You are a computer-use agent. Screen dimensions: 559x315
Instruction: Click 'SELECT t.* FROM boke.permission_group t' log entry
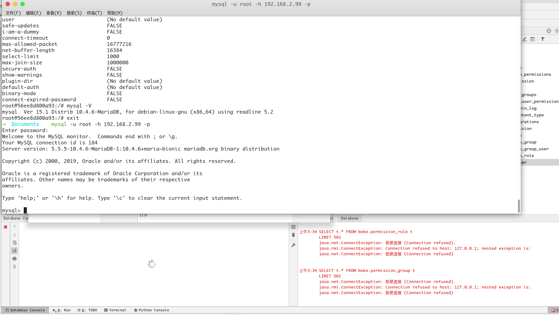click(367, 270)
